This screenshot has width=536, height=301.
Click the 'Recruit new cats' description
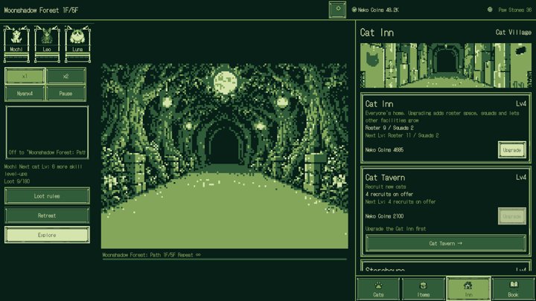coord(386,187)
